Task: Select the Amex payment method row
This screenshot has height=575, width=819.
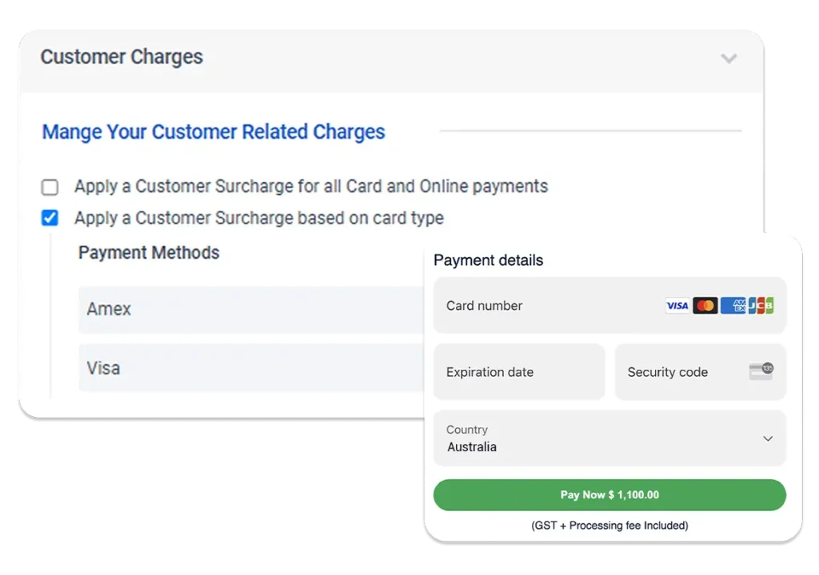Action: coord(251,309)
